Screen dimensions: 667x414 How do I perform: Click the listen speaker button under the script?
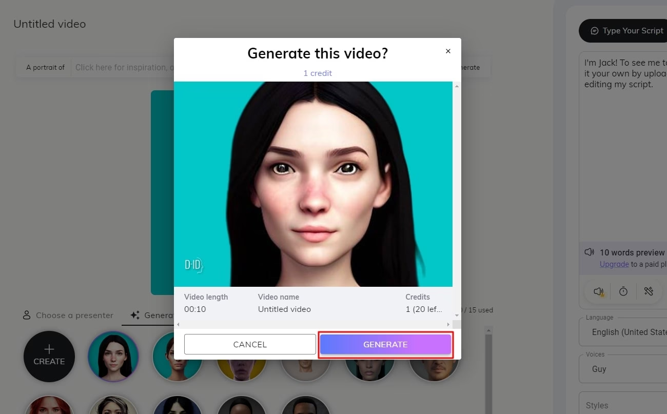598,291
